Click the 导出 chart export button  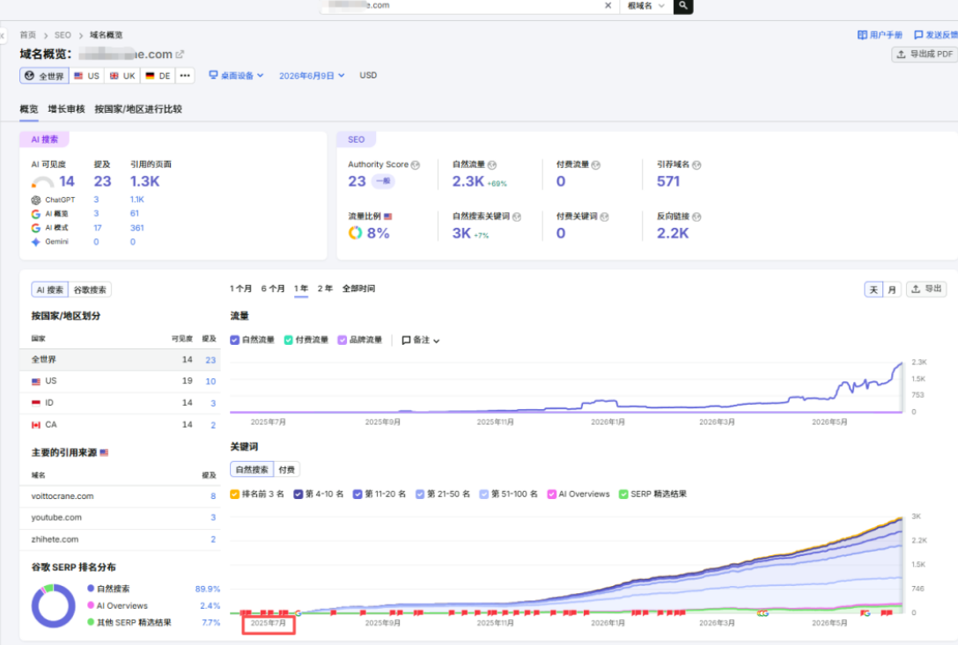pyautogui.click(x=926, y=289)
